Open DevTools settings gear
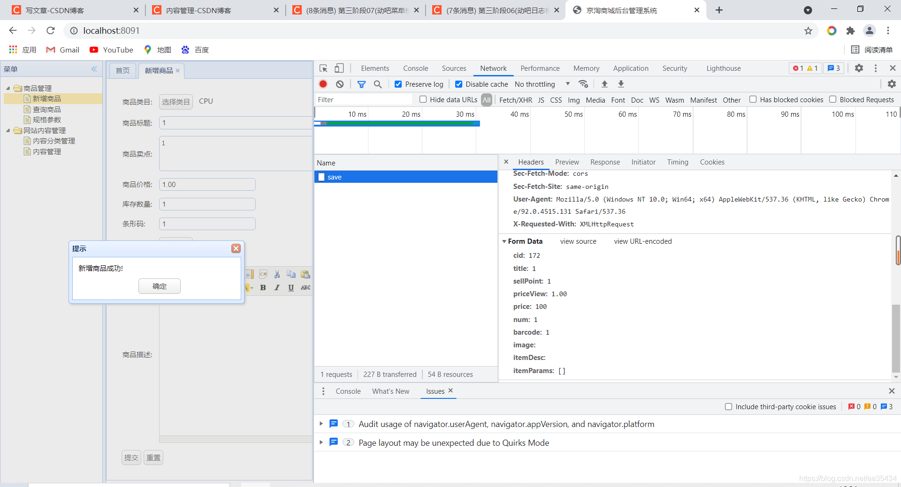 coord(859,68)
